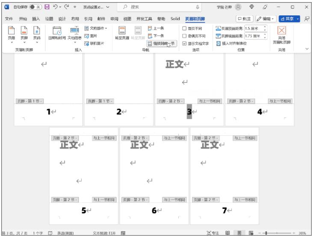The image size is (313, 237).
Task: Close Header and Footer (关闭页眉和页脚)
Action: coord(281,34)
